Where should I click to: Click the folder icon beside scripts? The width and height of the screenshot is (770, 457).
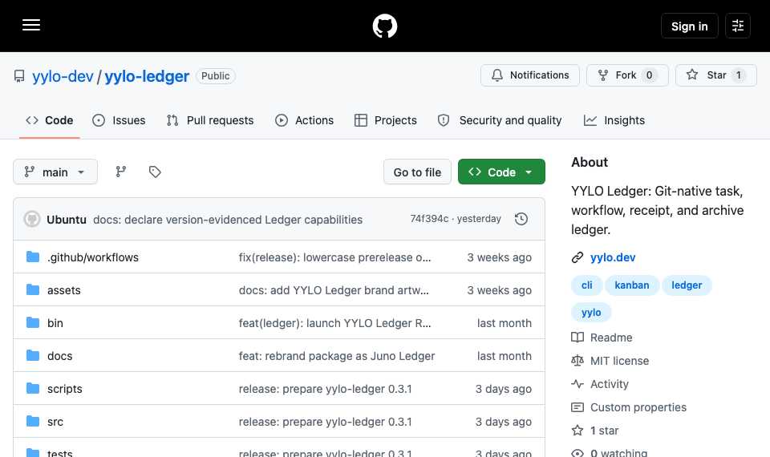tap(33, 388)
